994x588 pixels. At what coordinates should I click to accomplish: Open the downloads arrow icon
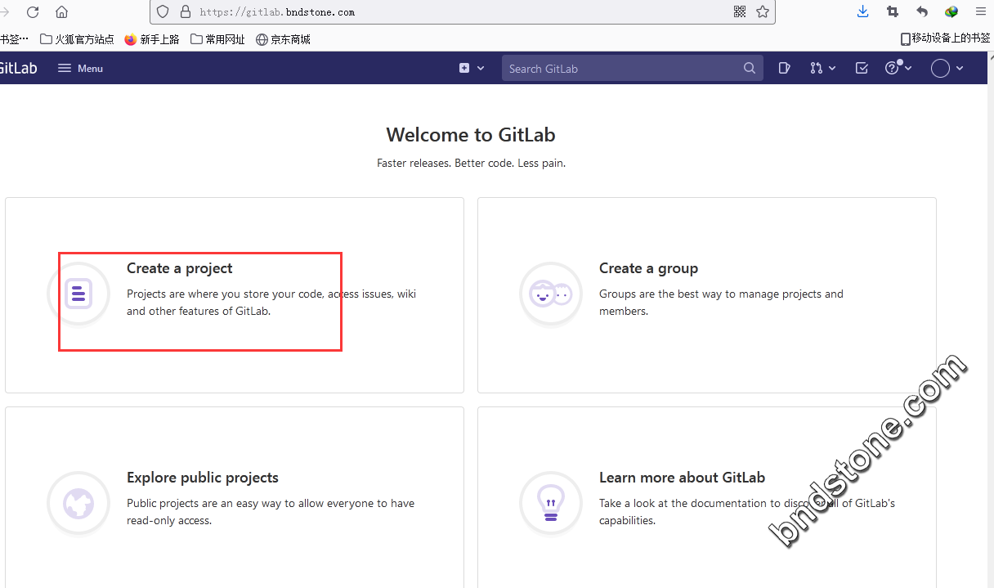(863, 11)
